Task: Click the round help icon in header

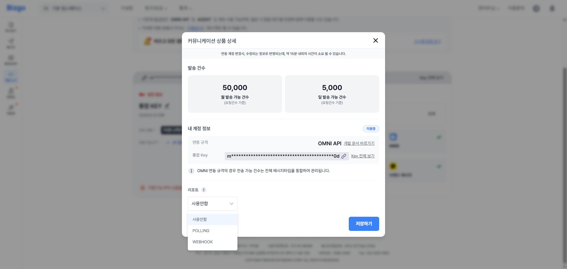Action: (x=536, y=8)
